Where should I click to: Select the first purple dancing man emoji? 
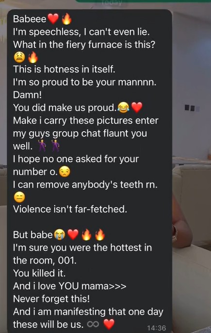(42, 146)
